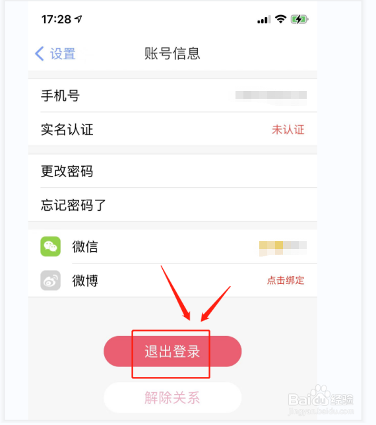Tap the 解除关系 button
Image resolution: width=376 pixels, height=425 pixels.
click(x=173, y=397)
